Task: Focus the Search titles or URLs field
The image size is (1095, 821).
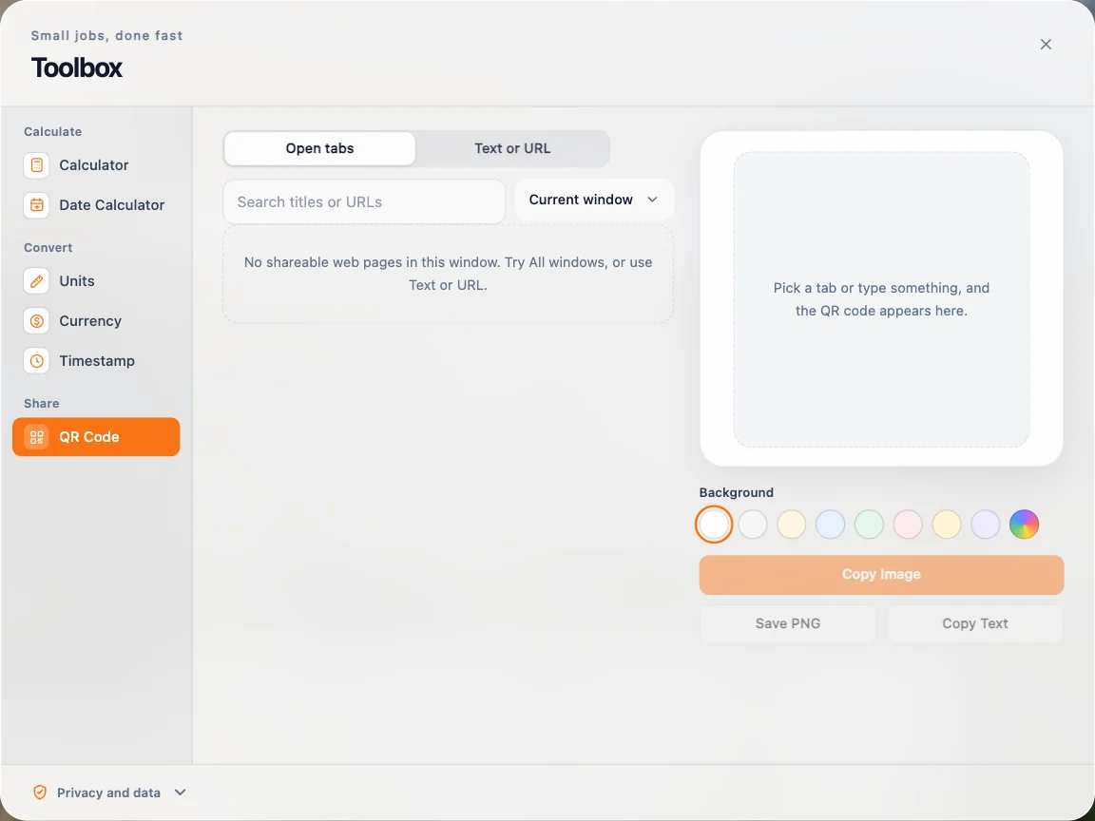Action: click(364, 201)
